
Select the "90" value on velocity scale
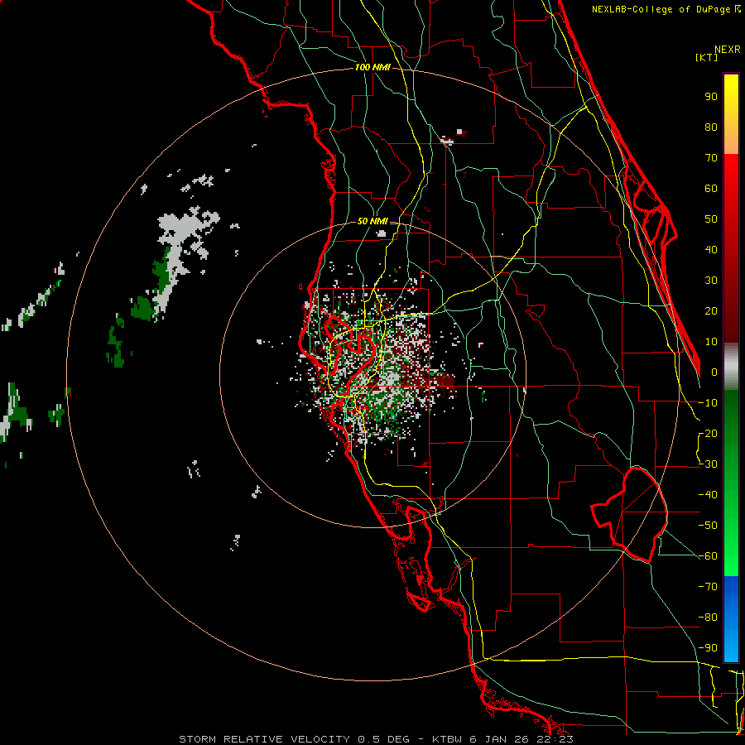click(x=711, y=97)
